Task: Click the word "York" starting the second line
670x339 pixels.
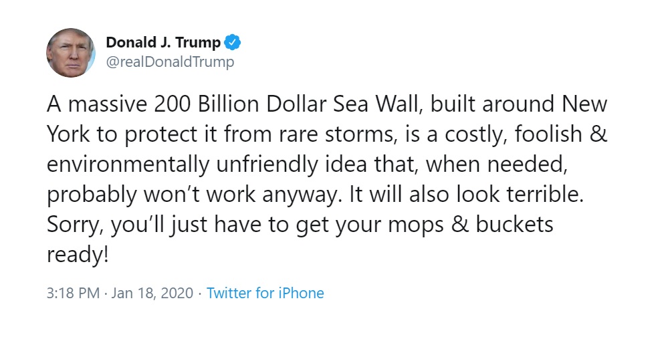Action: [68, 134]
